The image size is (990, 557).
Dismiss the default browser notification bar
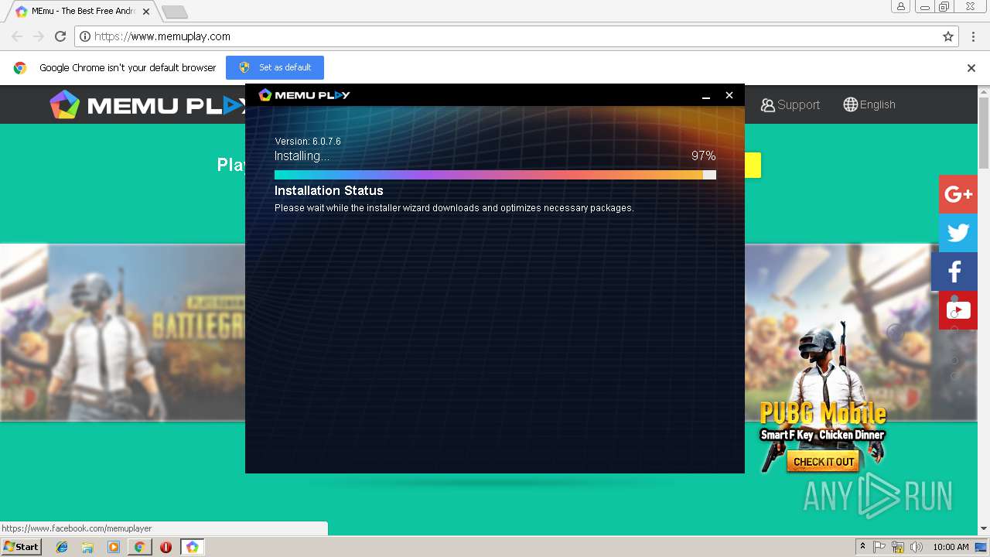click(x=971, y=68)
